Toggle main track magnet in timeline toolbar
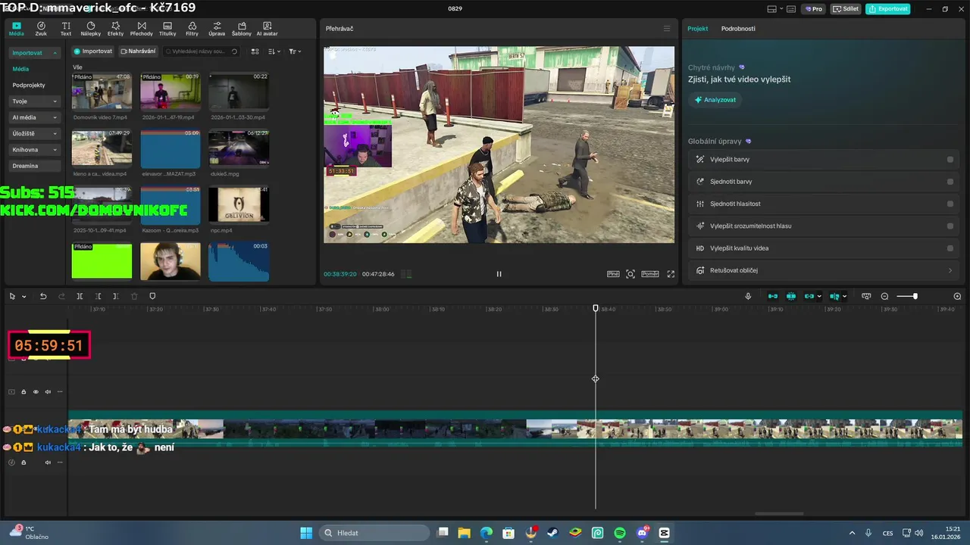This screenshot has height=545, width=970. click(773, 296)
